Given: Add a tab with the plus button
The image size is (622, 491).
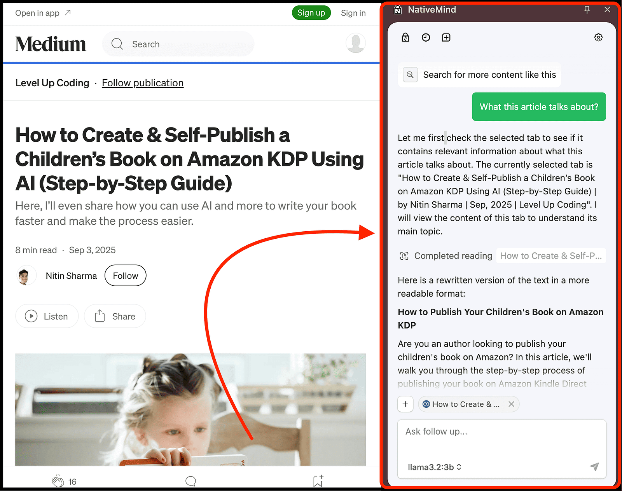Looking at the screenshot, I should coord(405,404).
